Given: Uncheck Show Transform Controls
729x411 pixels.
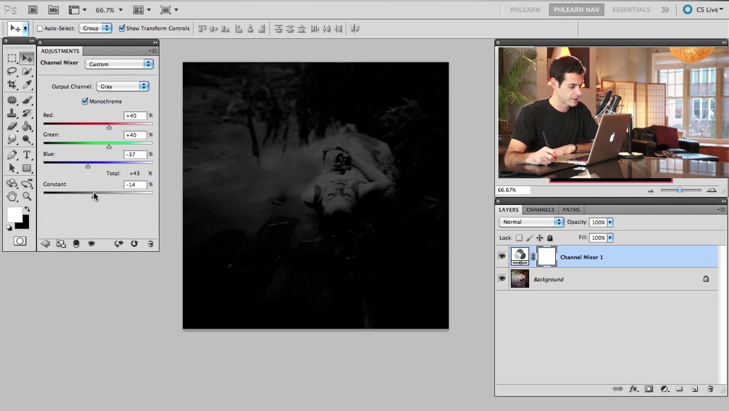Looking at the screenshot, I should pos(122,29).
